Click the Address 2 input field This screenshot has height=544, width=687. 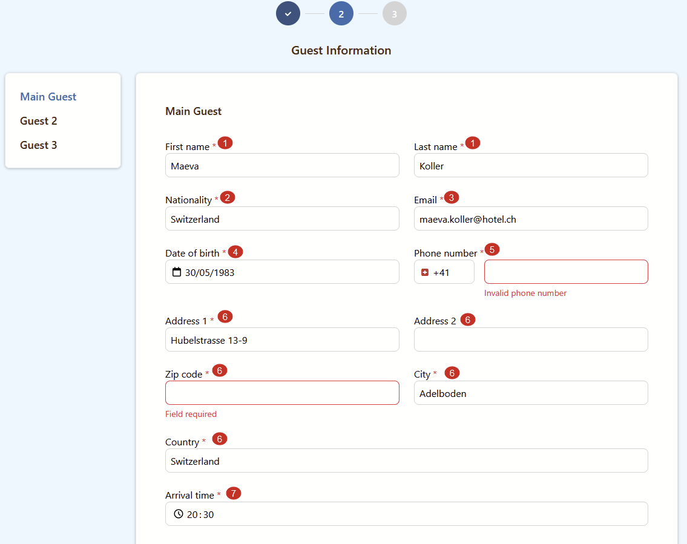(x=531, y=340)
